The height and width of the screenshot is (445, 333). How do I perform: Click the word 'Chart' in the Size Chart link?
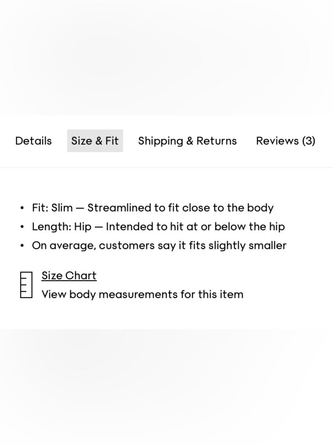(x=81, y=276)
